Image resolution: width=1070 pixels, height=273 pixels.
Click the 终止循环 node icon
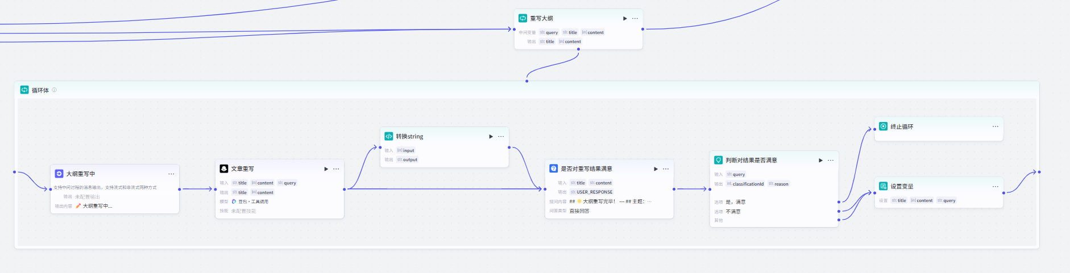[x=884, y=127]
